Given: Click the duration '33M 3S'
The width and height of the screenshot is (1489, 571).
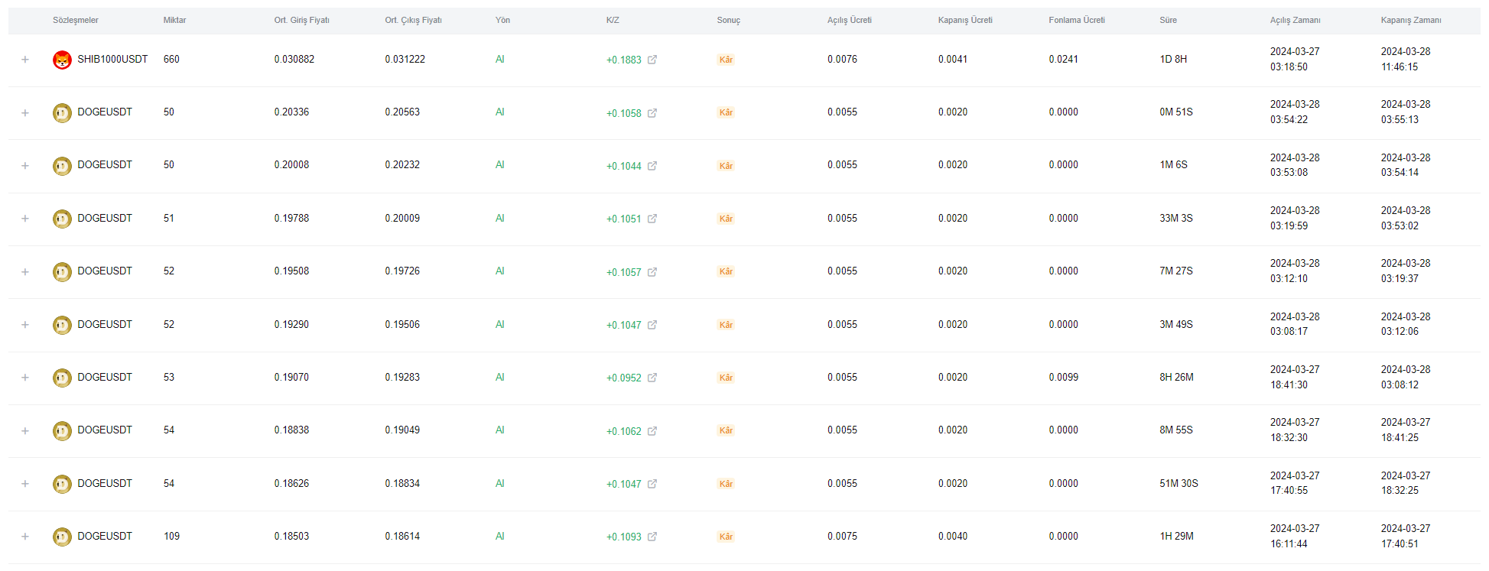Looking at the screenshot, I should [x=1175, y=218].
